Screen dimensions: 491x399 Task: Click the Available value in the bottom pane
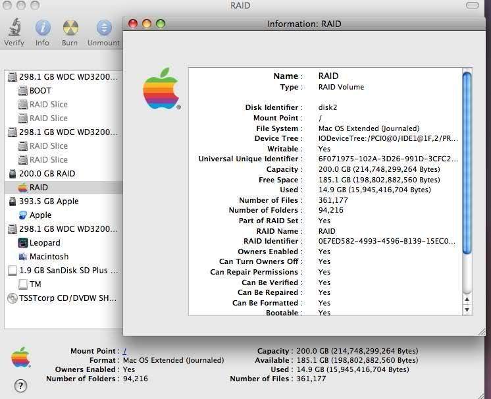tap(357, 360)
